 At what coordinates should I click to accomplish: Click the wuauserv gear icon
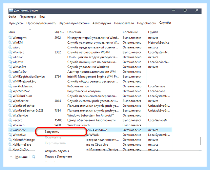pos(10,130)
